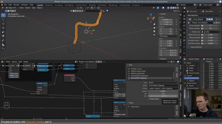This screenshot has height=124, width=222.
Task: Open node editor Overlays icon in header
Action: [x=178, y=62]
